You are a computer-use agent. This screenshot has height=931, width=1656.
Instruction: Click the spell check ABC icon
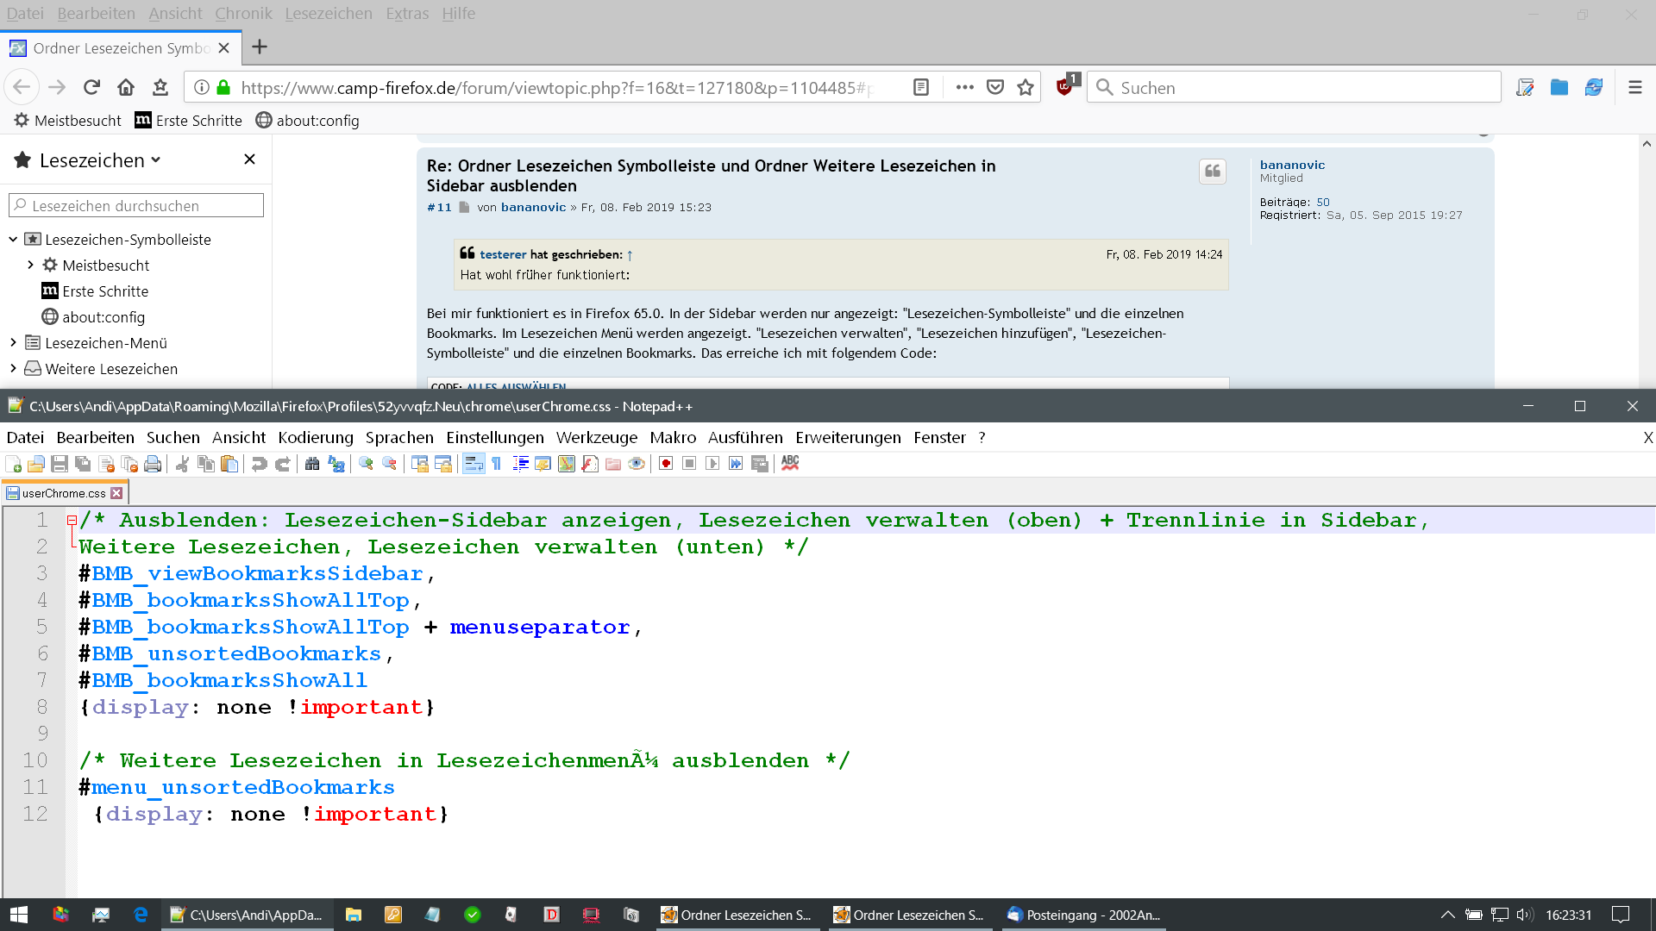790,464
